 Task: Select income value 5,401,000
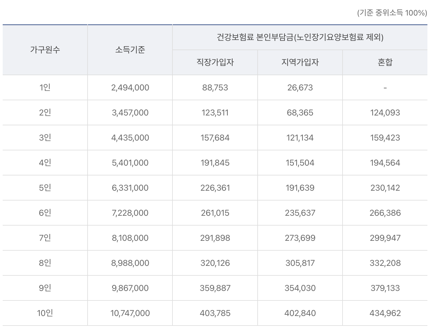point(130,163)
